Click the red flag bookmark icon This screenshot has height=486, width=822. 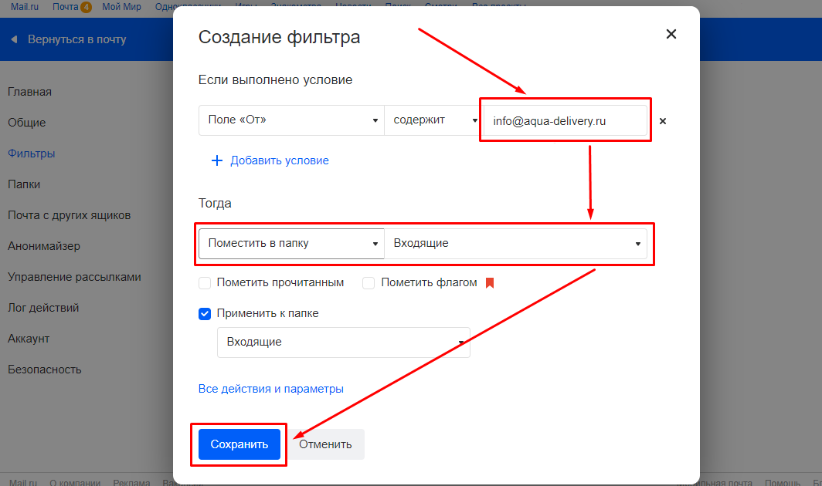pyautogui.click(x=489, y=283)
